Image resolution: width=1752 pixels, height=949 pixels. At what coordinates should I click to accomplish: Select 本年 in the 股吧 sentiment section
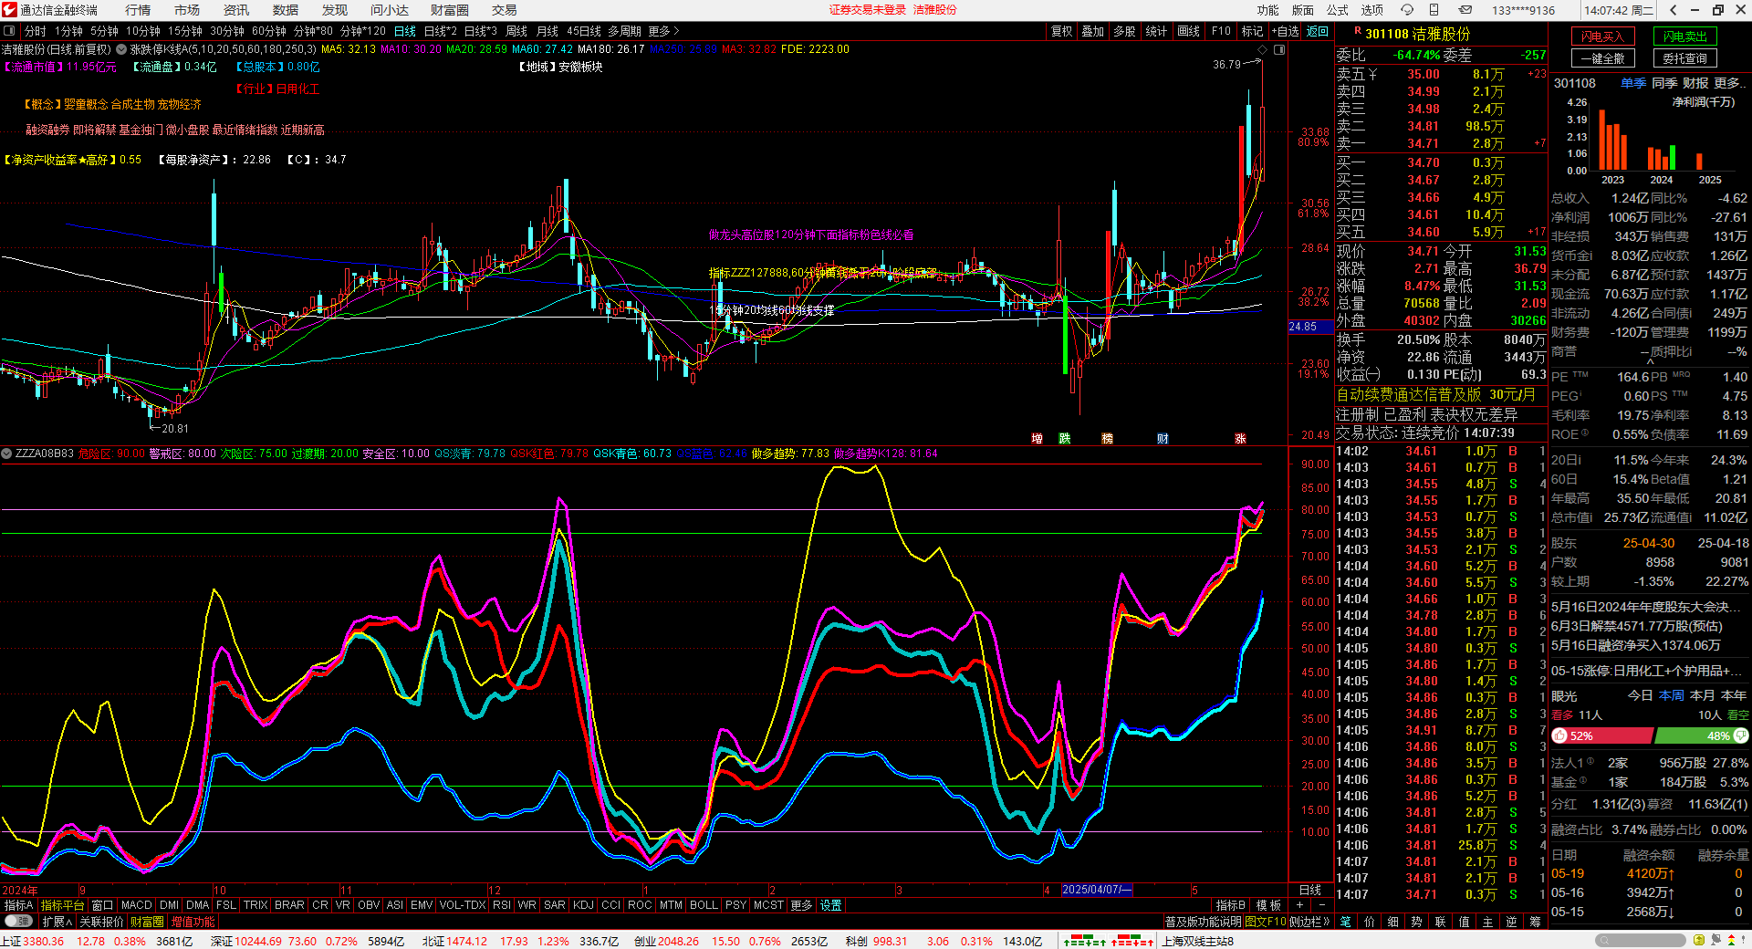coord(1733,695)
